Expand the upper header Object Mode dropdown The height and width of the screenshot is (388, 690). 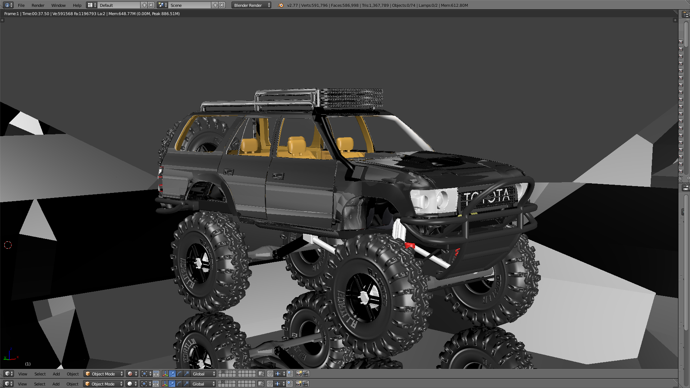103,374
